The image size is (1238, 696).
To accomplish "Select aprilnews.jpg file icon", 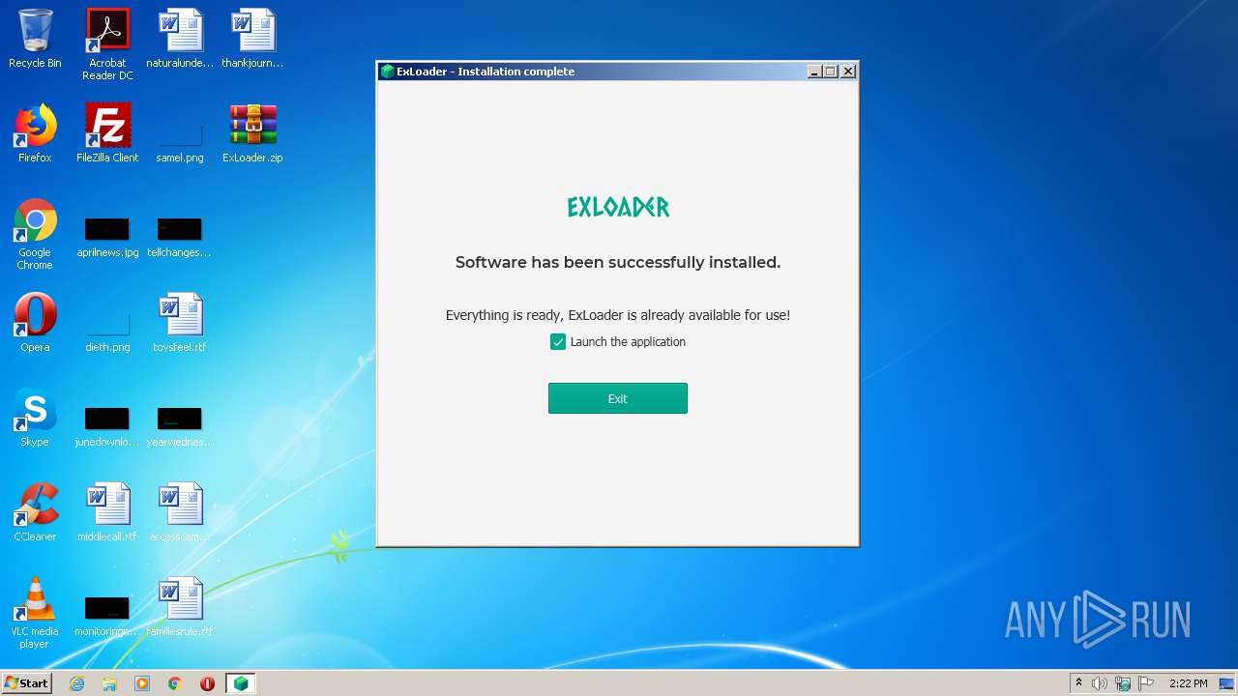I will 107,238.
